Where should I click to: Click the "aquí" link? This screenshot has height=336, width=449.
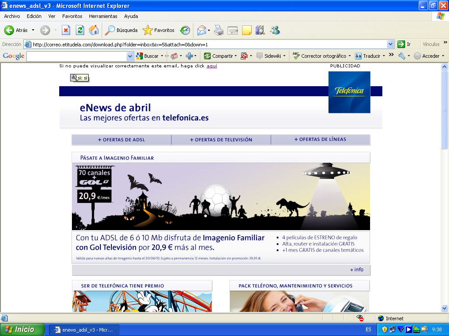[212, 66]
